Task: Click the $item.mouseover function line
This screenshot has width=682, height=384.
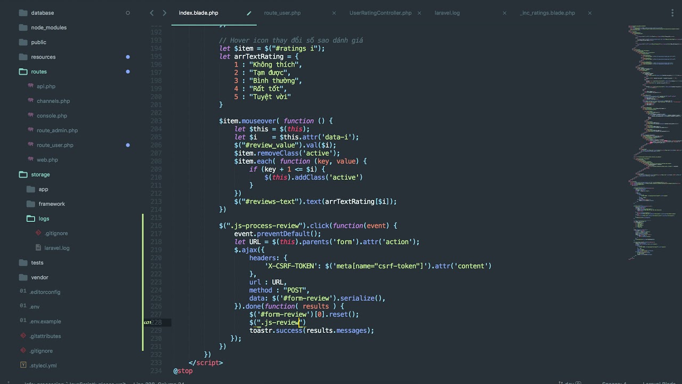Action: (x=275, y=121)
